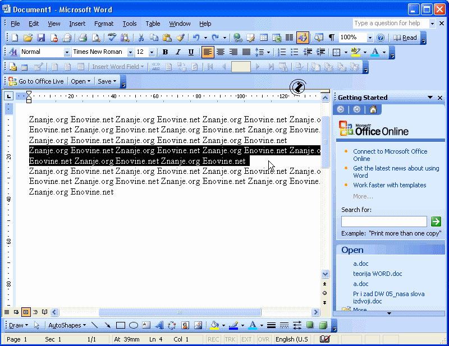Image resolution: width=449 pixels, height=346 pixels.
Task: Toggle Underline formatting
Action: [x=191, y=52]
